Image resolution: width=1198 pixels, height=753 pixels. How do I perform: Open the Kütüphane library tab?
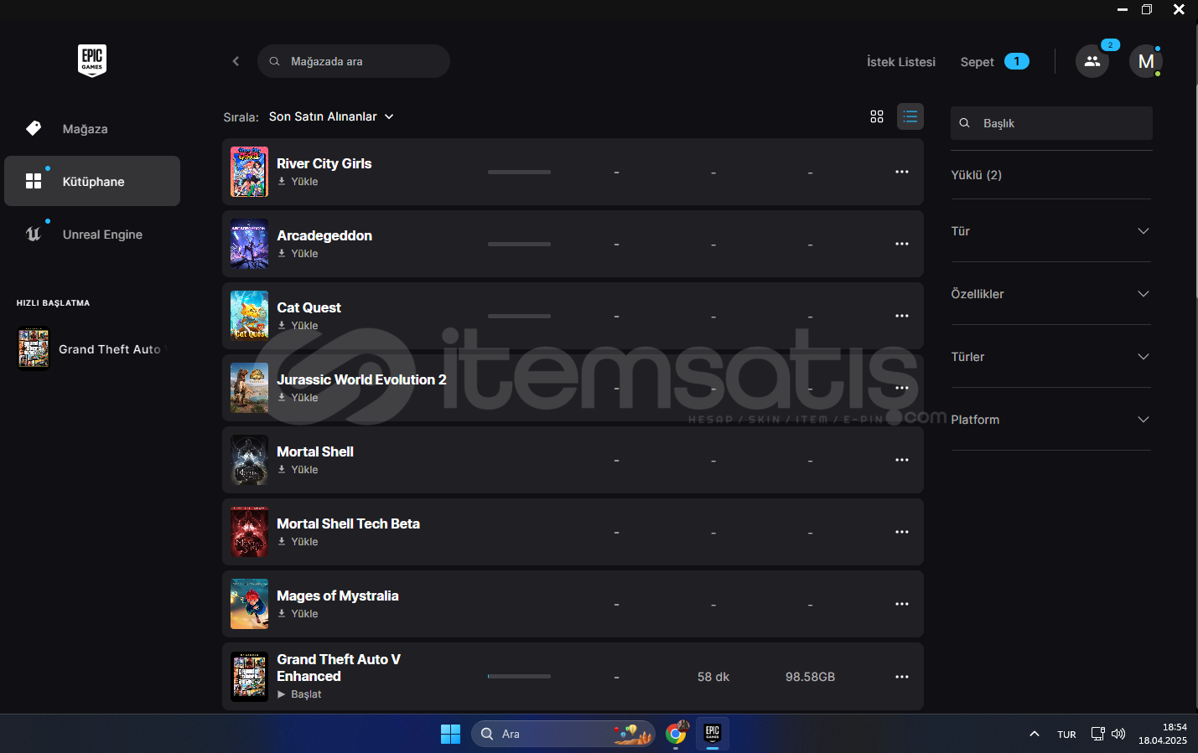pyautogui.click(x=92, y=181)
